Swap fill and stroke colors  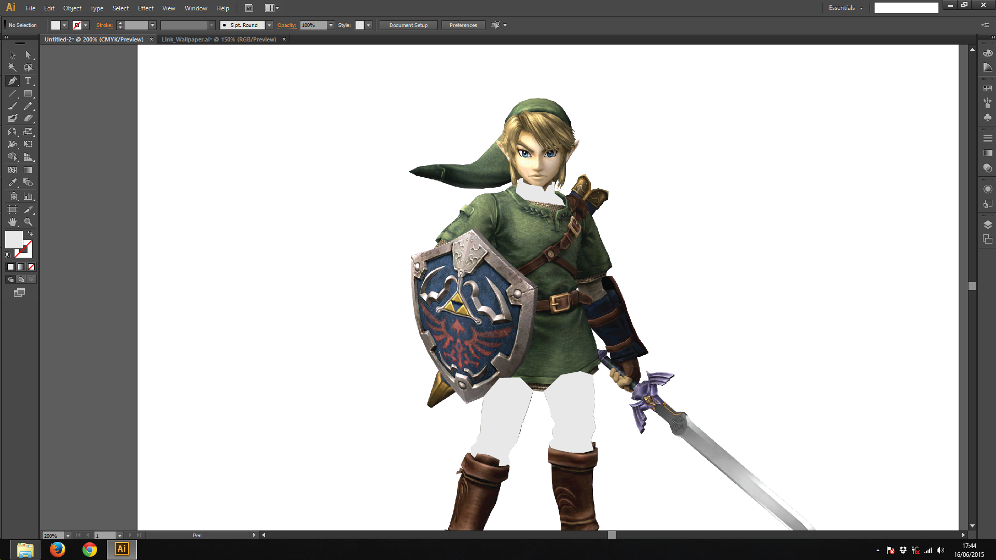pos(30,234)
